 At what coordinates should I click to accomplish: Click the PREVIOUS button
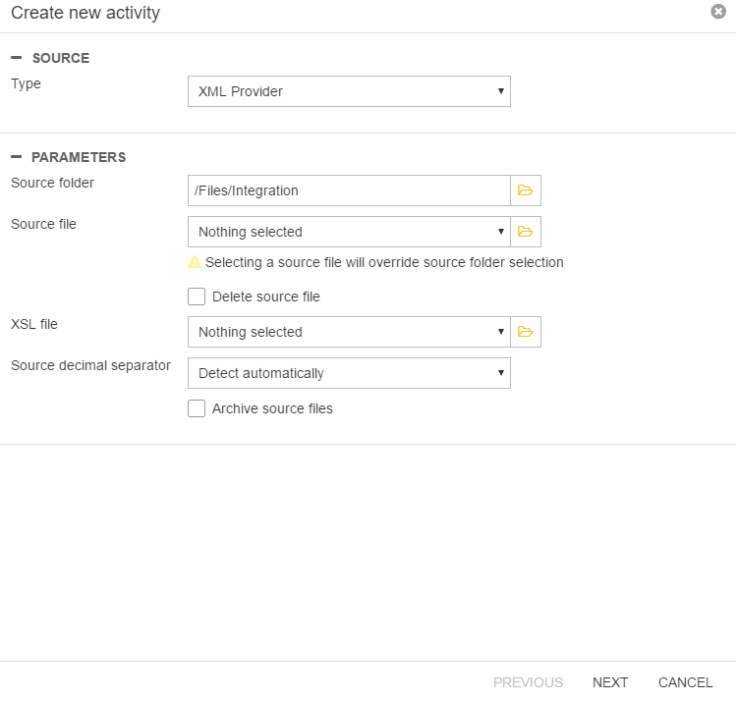(x=528, y=682)
